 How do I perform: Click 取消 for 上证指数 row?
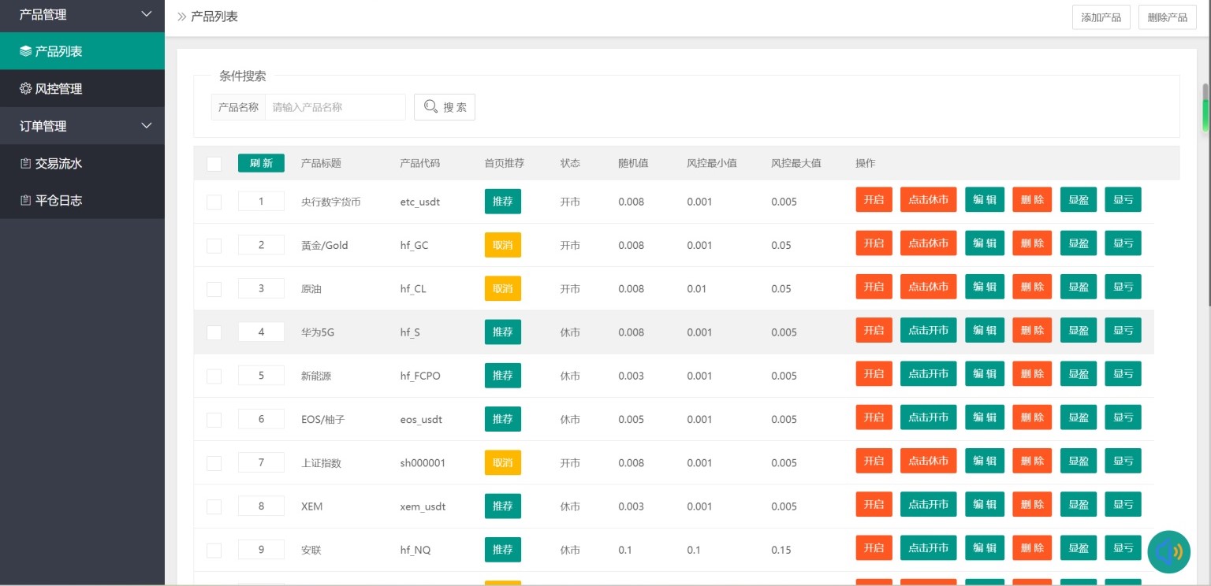tap(503, 462)
